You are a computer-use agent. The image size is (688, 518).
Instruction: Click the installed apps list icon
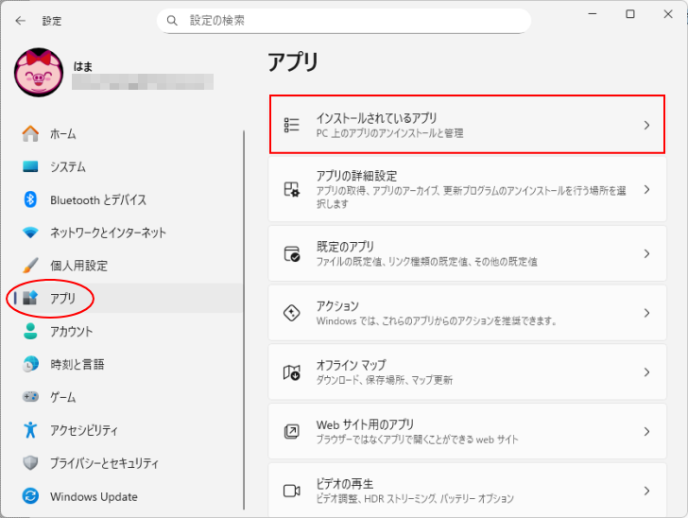292,125
